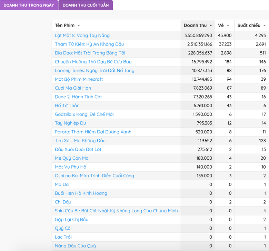Select Shin Cậu Bé Bút Chì movie link
269x251 pixels.
pos(116,211)
